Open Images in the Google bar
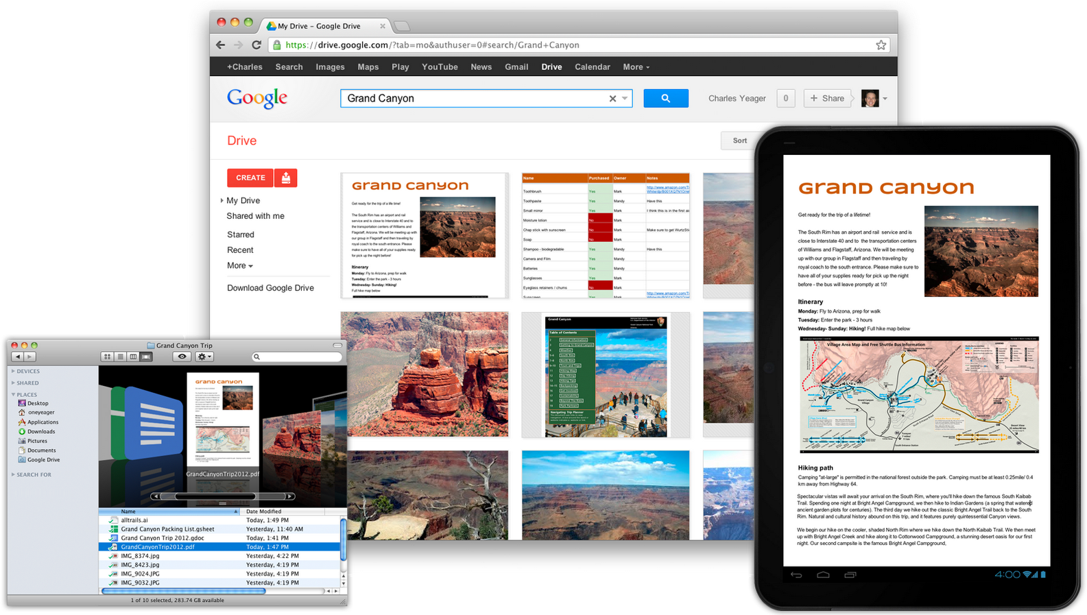Image resolution: width=1087 pixels, height=615 pixels. (330, 67)
